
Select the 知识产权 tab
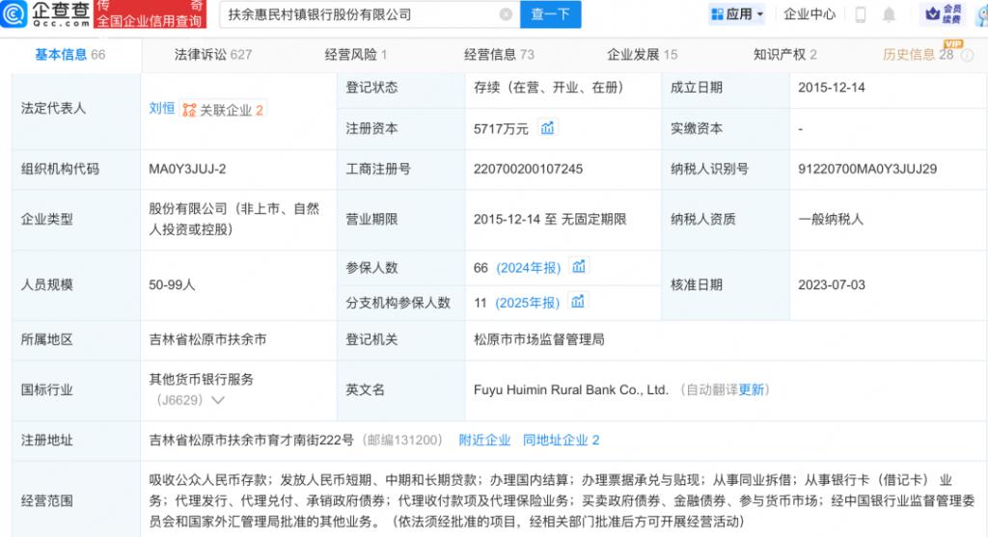pos(784,55)
